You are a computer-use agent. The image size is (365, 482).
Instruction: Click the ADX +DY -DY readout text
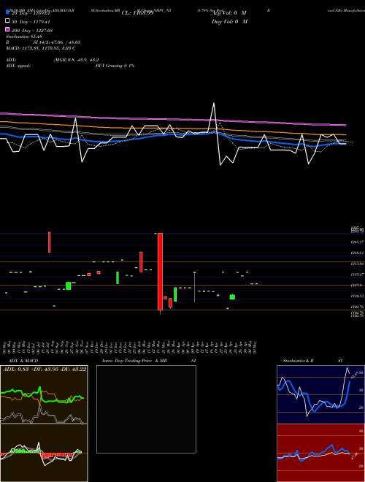pos(45,369)
